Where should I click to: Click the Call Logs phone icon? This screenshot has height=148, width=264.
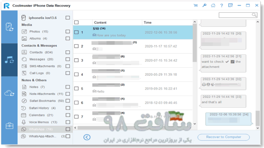tap(24, 73)
